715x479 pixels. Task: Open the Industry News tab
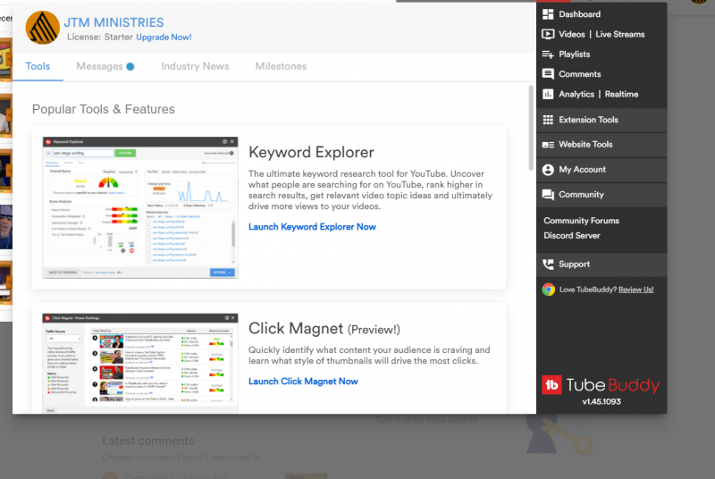coord(195,66)
